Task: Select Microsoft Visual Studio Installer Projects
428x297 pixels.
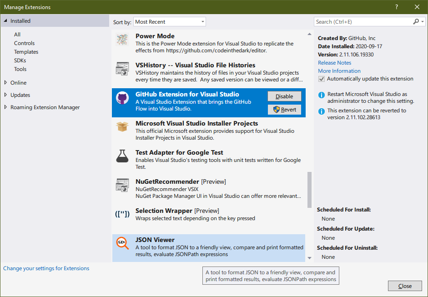Action: [196, 123]
